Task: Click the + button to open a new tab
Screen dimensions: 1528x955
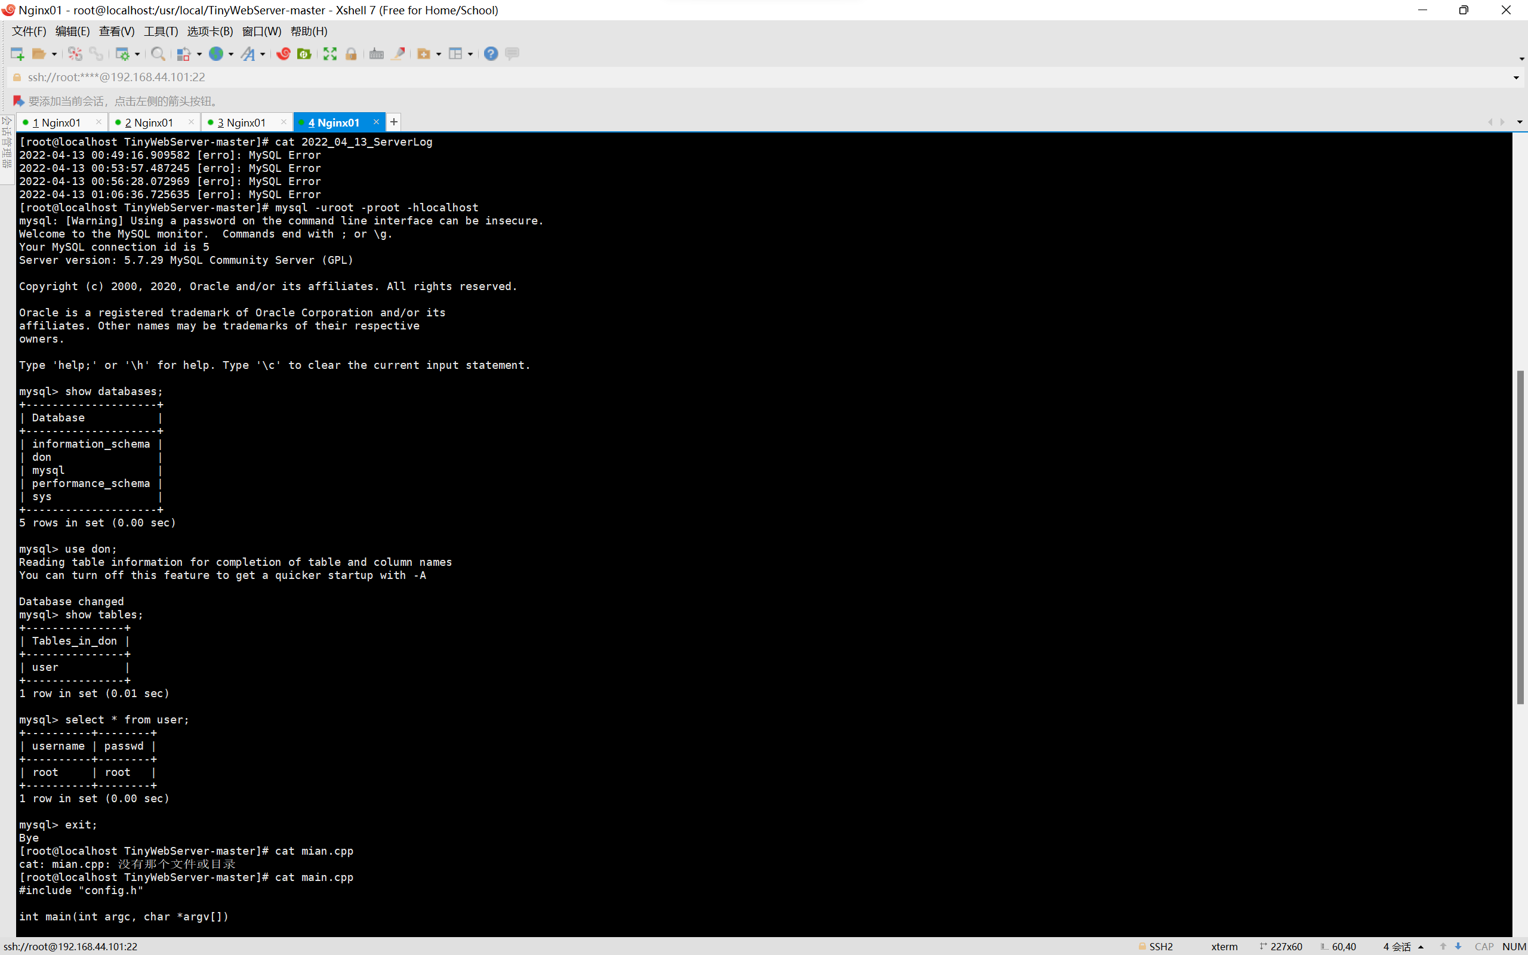Action: coord(393,122)
